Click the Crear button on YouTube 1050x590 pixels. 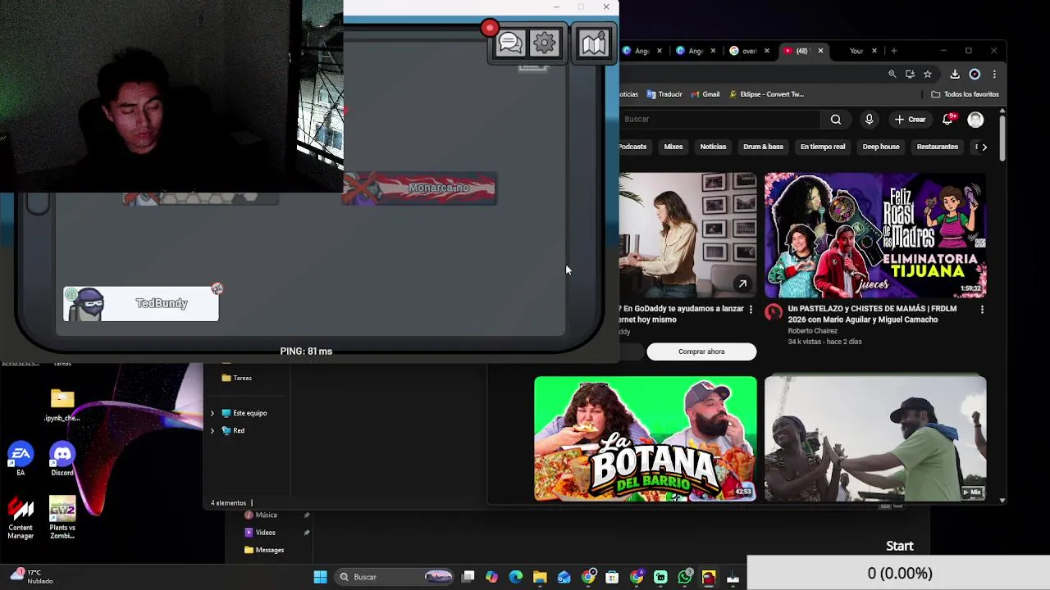[911, 120]
